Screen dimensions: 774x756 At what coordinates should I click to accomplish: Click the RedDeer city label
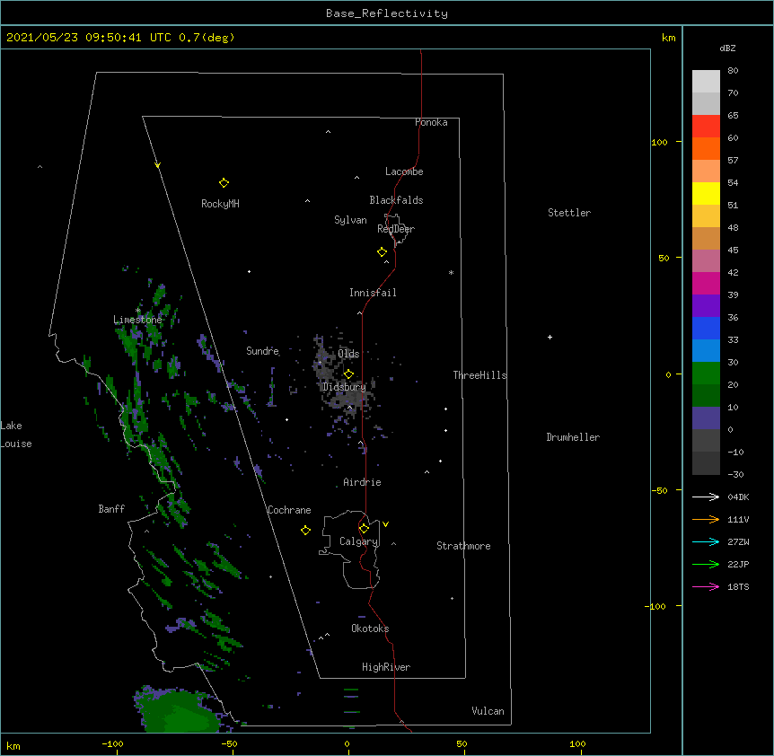coord(396,229)
